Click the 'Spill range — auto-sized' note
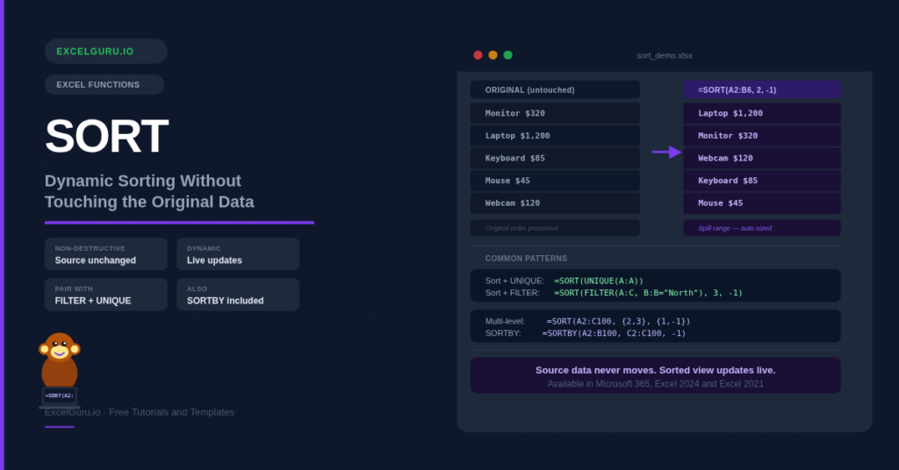 [762, 228]
